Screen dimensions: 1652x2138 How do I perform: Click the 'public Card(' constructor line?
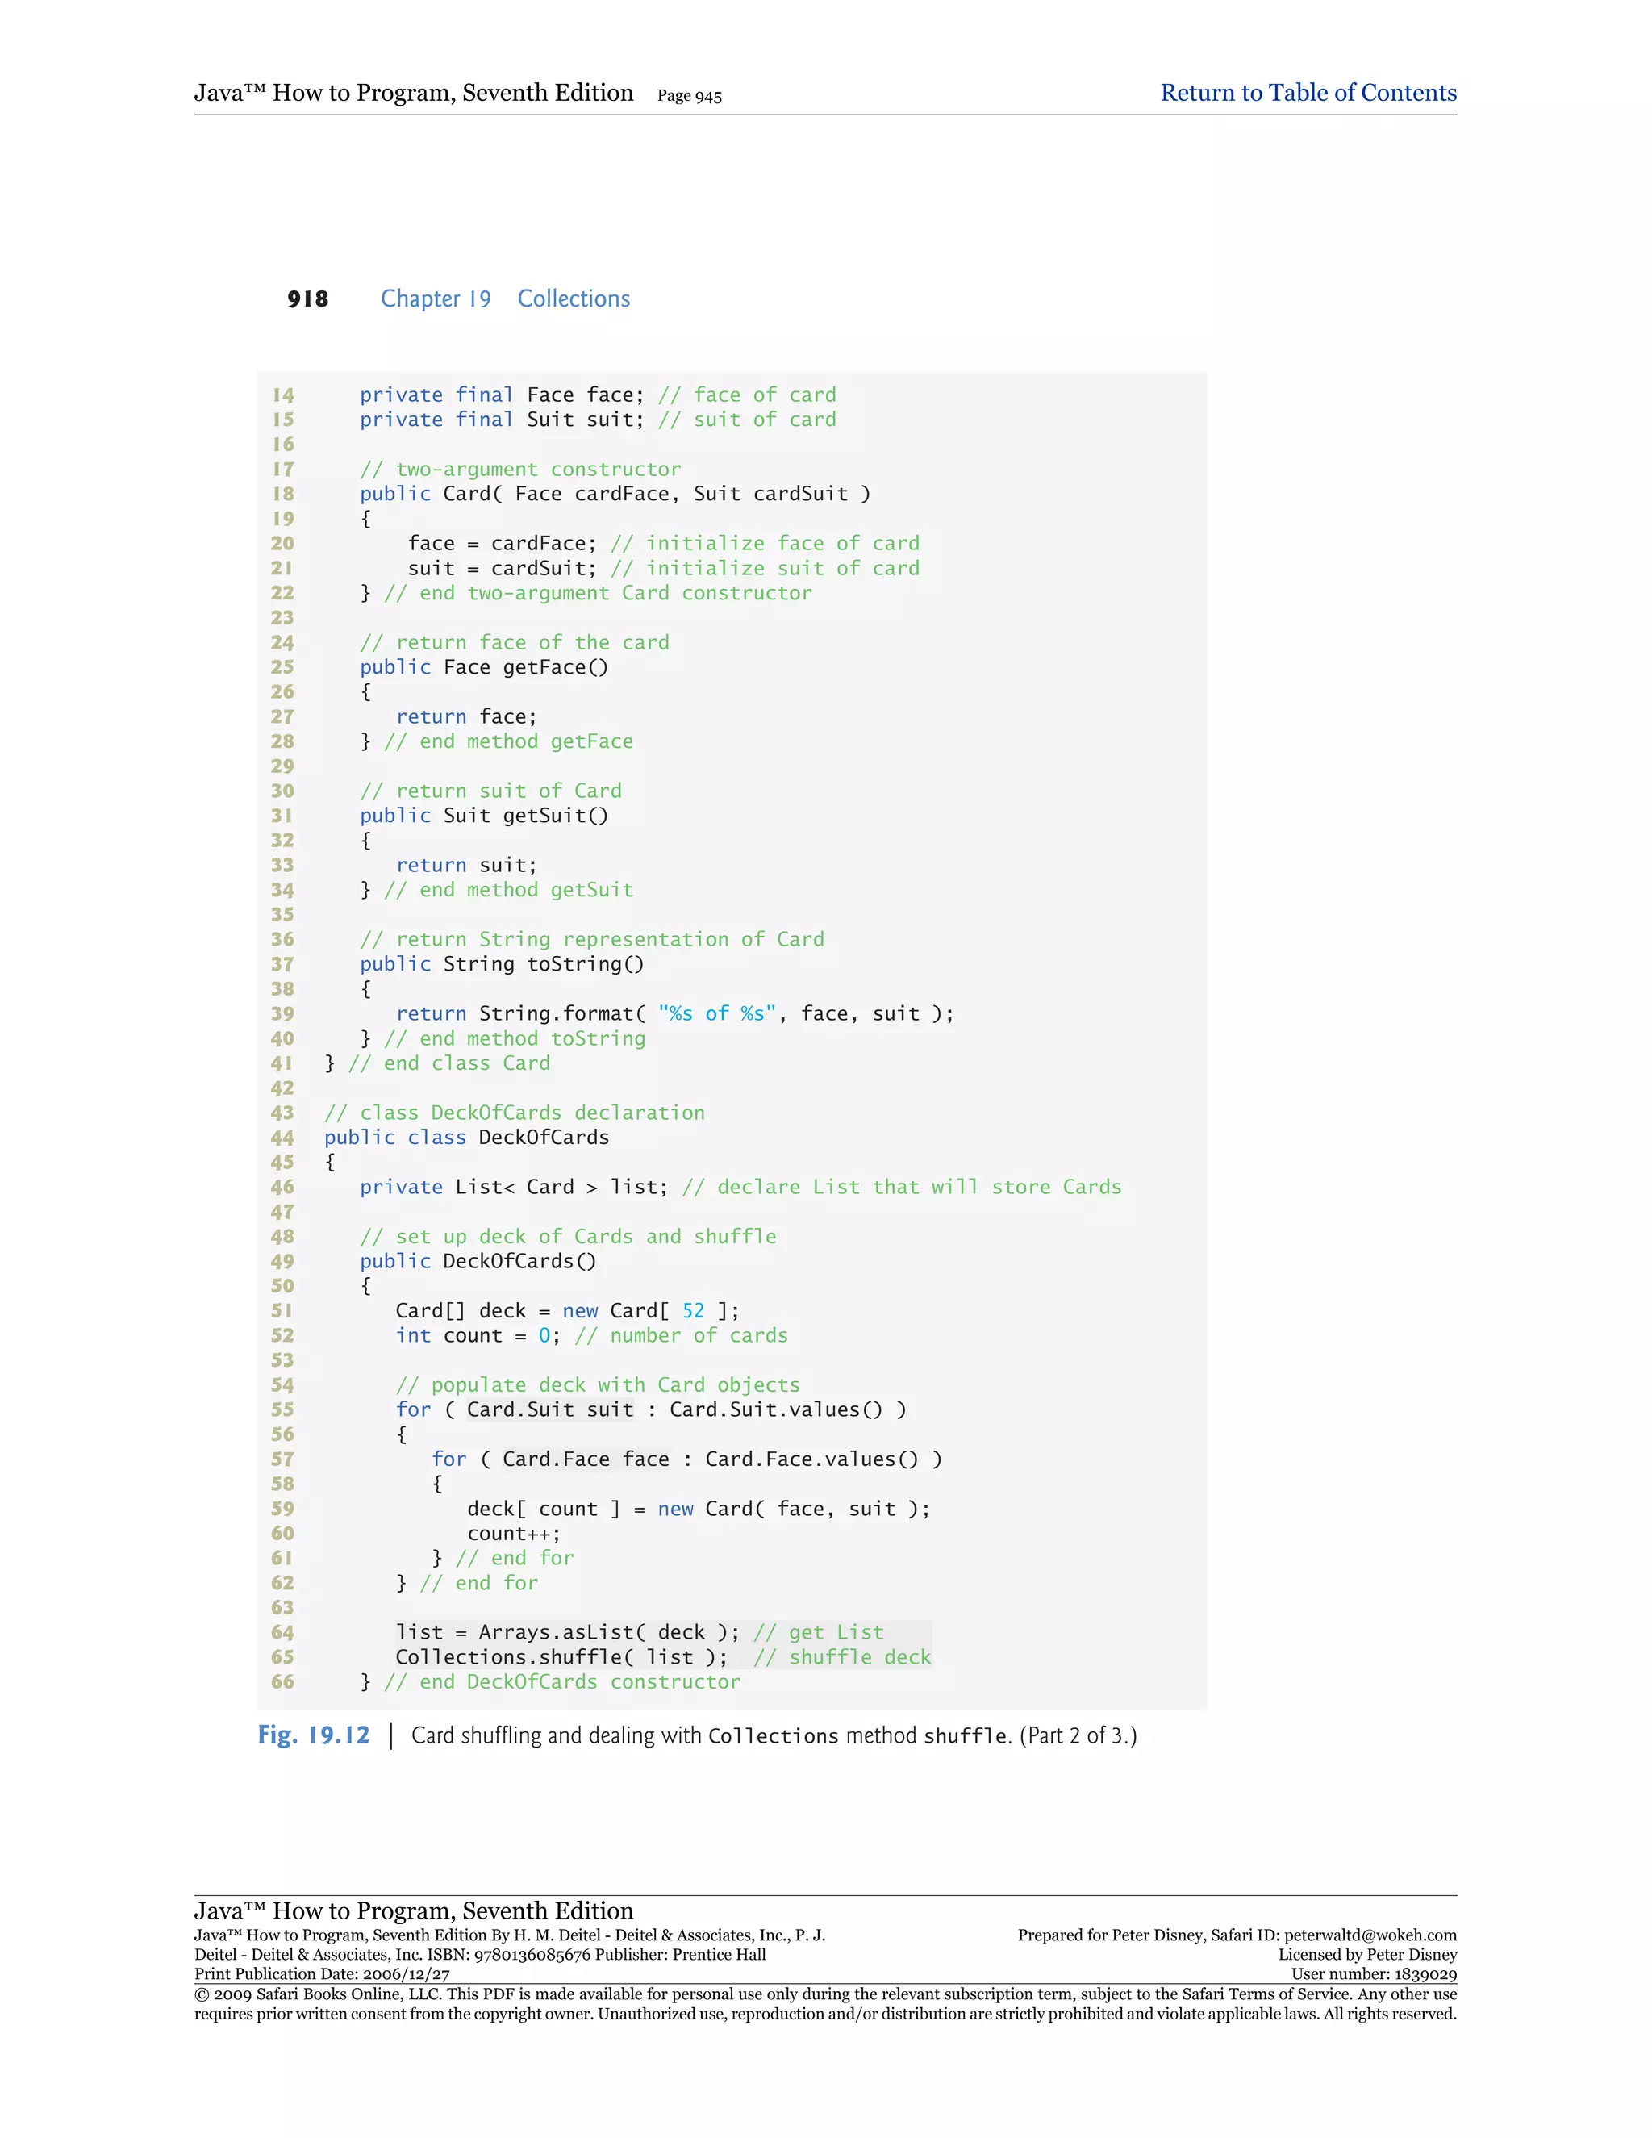point(614,494)
